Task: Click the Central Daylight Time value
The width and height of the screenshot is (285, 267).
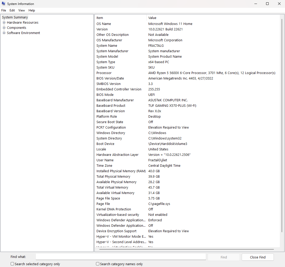Action: [x=164, y=166]
